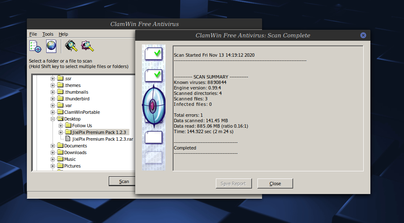The height and width of the screenshot is (223, 404).
Task: Select the Documents folder in tree
Action: pos(76,146)
